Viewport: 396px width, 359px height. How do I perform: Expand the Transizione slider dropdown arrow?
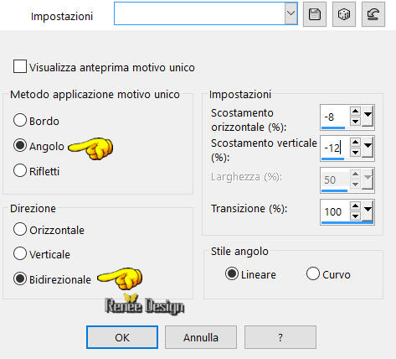368,211
